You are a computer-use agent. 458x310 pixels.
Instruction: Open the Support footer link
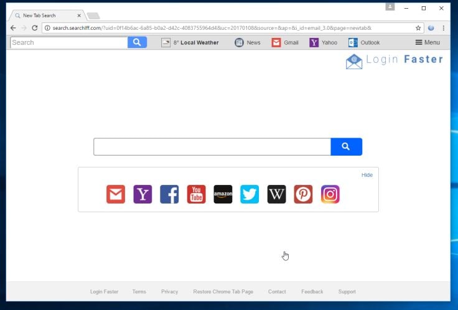click(347, 291)
